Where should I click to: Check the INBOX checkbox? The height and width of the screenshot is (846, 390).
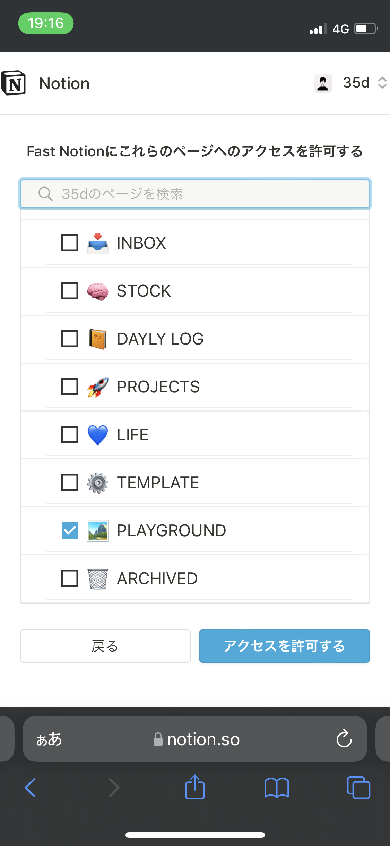[70, 243]
